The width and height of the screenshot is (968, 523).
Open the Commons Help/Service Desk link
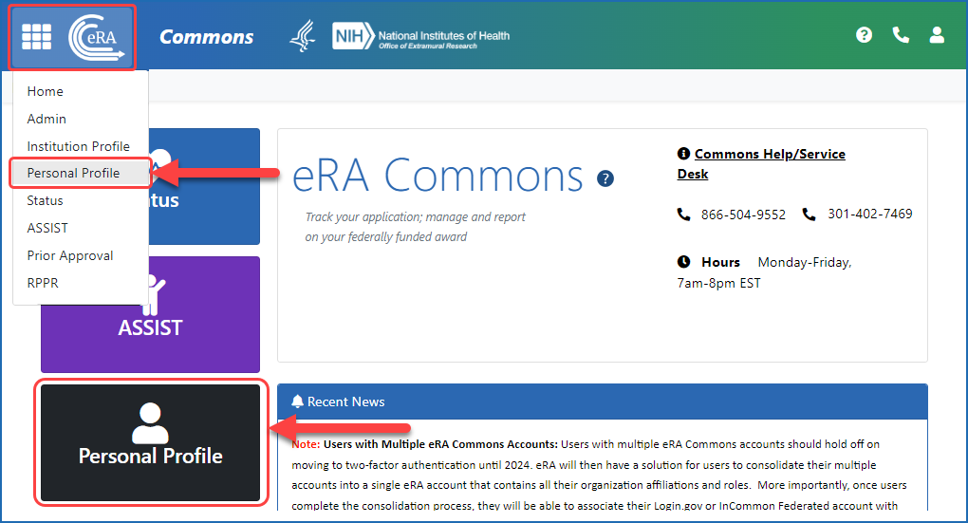761,163
